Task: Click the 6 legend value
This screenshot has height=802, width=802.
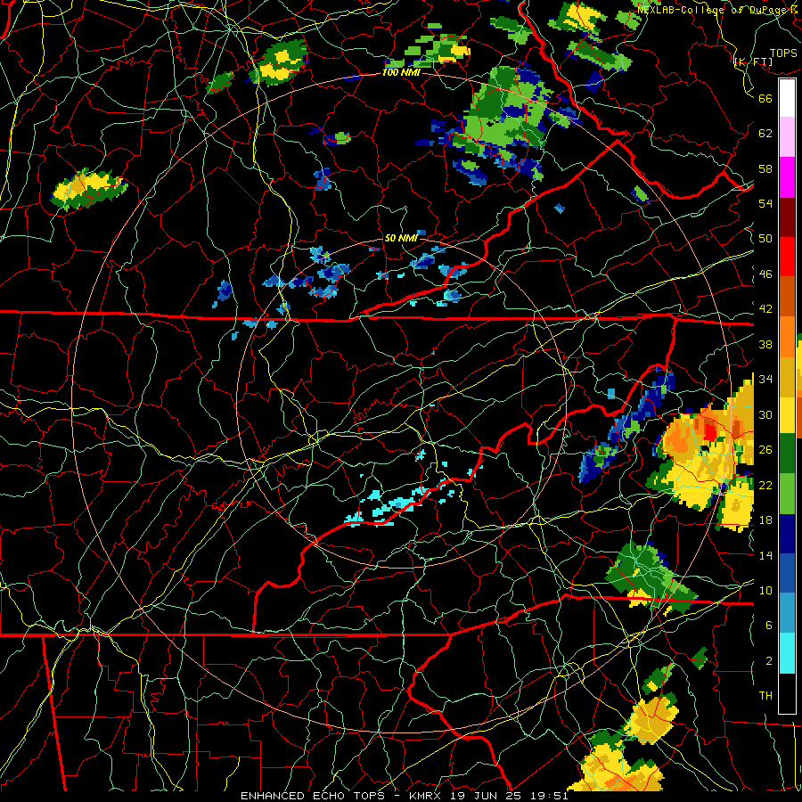Action: (769, 626)
